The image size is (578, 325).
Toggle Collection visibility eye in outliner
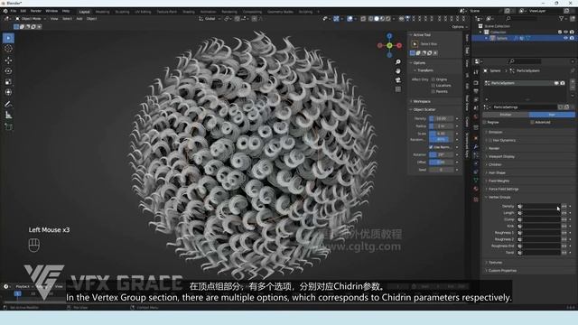565,32
